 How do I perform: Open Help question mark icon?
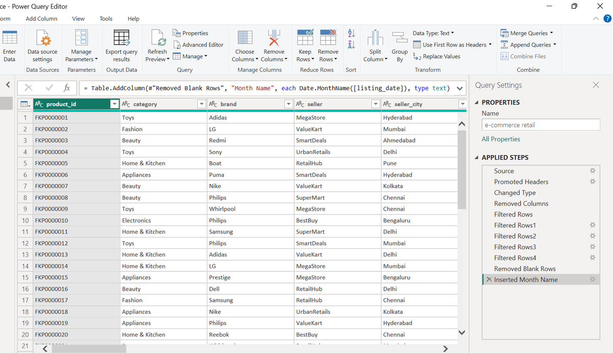[607, 19]
